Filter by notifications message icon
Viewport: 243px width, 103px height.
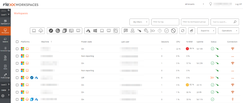[x=126, y=31]
